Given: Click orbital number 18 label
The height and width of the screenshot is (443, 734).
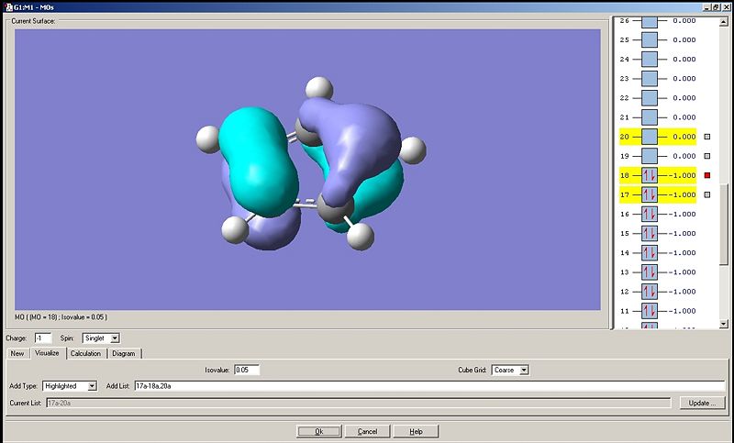Looking at the screenshot, I should point(625,175).
